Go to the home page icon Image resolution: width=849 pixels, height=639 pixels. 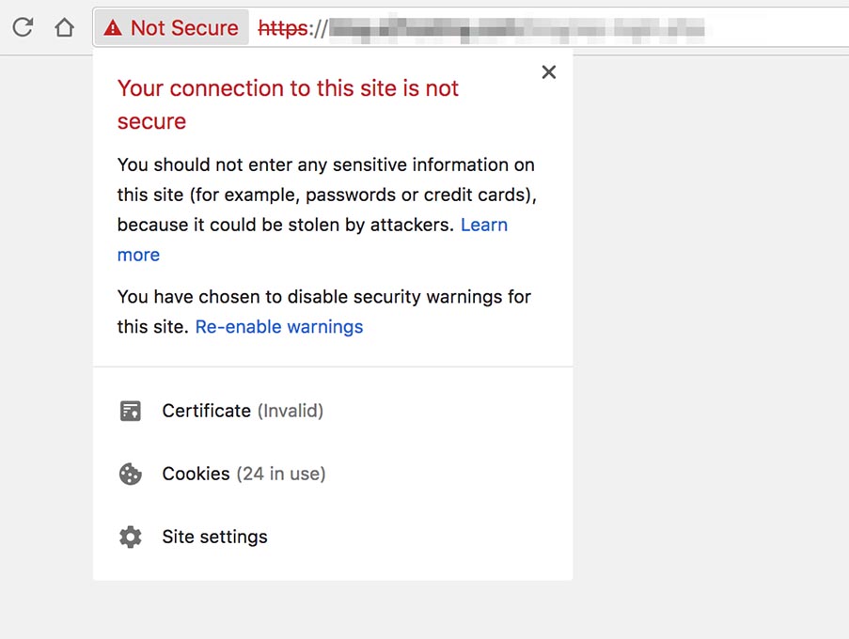(x=64, y=28)
